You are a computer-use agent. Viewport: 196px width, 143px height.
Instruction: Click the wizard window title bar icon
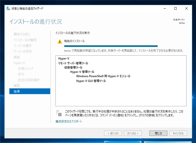point(8,9)
